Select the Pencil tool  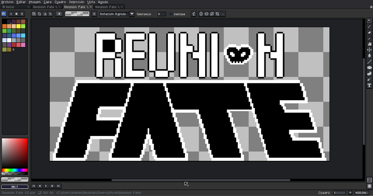pyautogui.click(x=369, y=27)
